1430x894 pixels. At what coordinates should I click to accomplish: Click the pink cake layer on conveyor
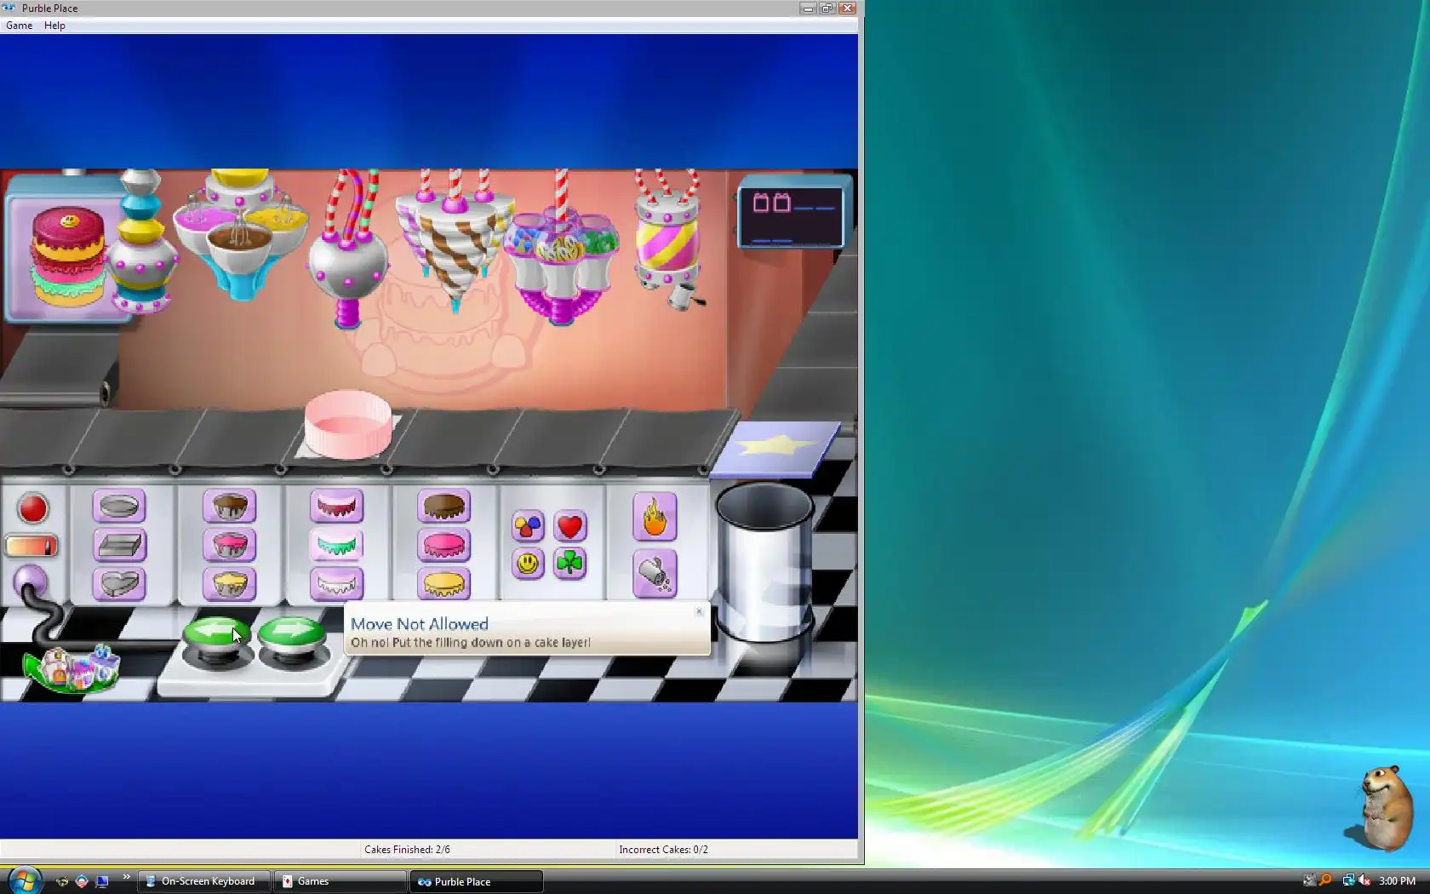point(348,424)
